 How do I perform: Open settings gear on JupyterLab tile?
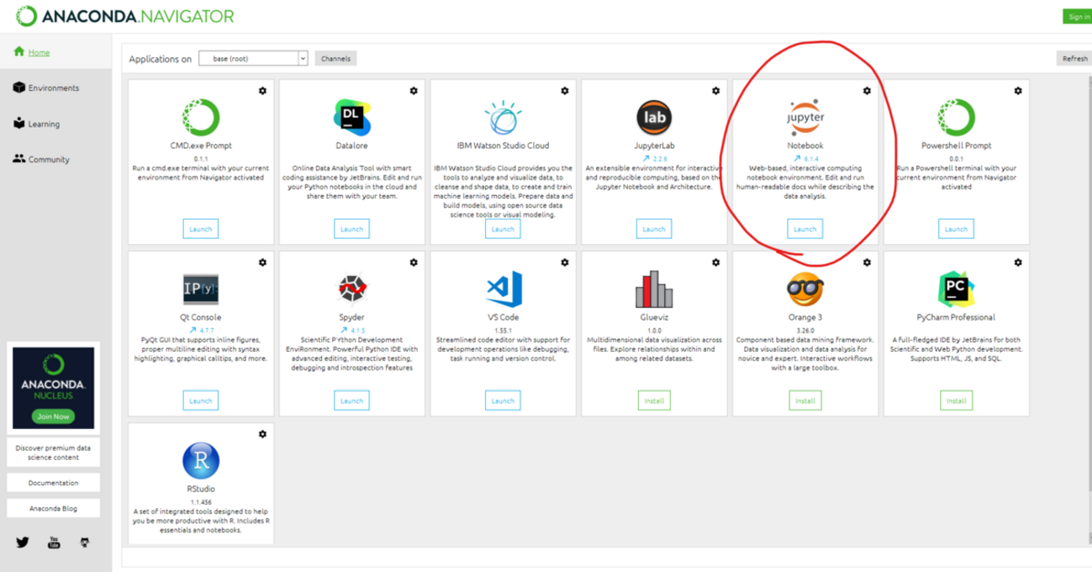[x=715, y=91]
